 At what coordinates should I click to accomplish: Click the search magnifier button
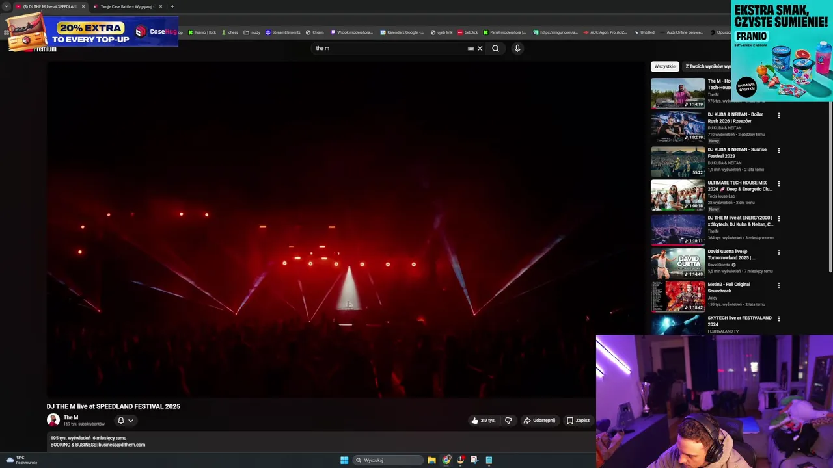click(x=496, y=48)
